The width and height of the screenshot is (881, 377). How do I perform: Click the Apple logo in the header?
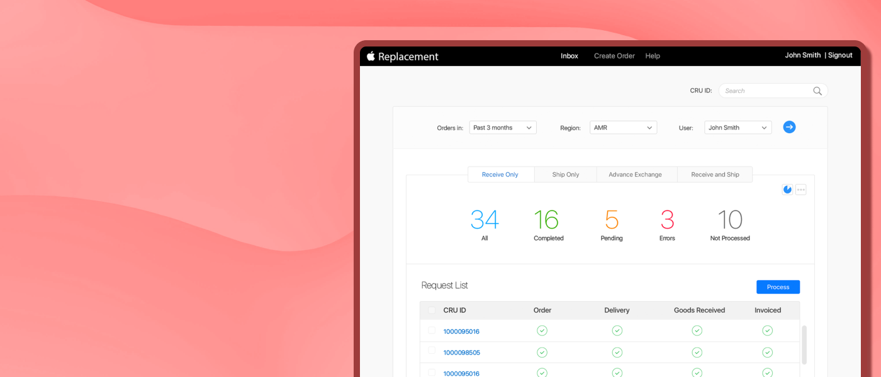(371, 56)
